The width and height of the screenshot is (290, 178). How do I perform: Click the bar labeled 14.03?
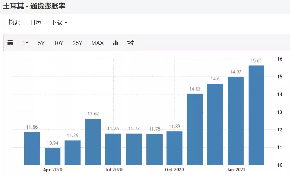(195, 129)
